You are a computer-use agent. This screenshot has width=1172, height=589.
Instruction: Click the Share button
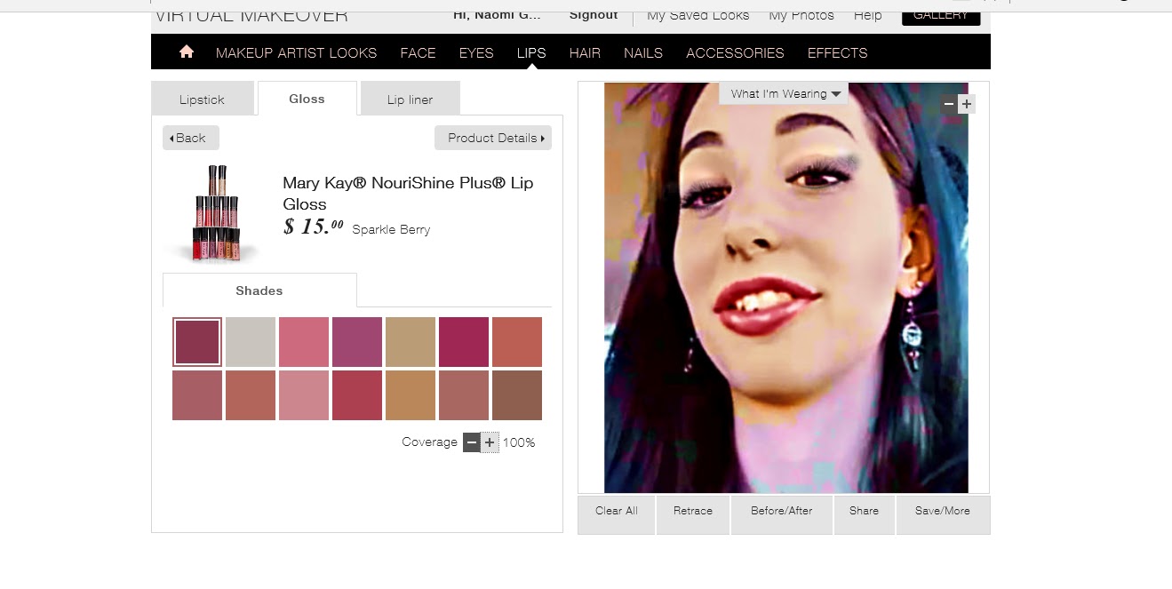[x=864, y=515]
